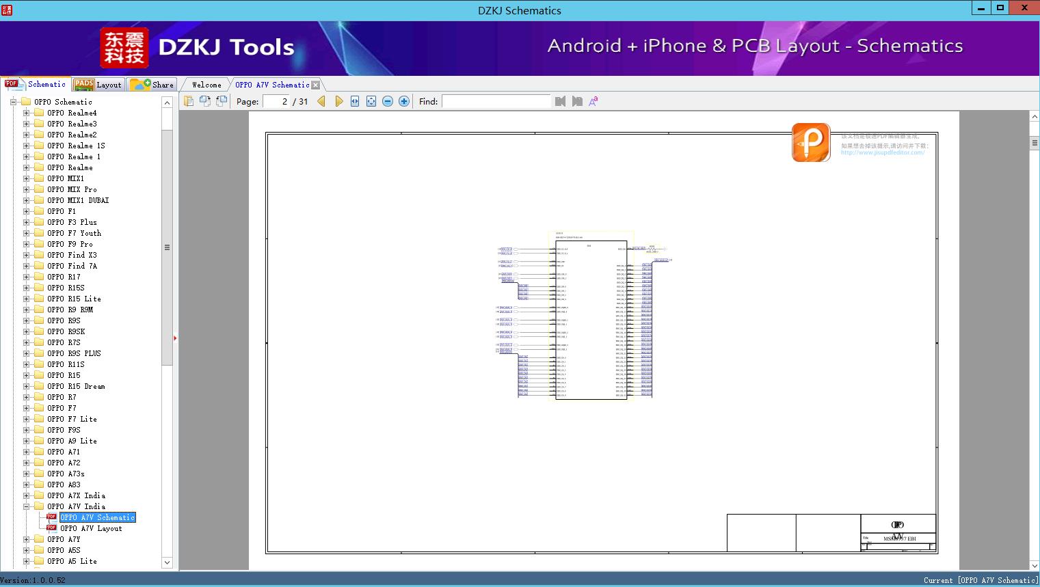Switch to the Layout tab

click(98, 85)
